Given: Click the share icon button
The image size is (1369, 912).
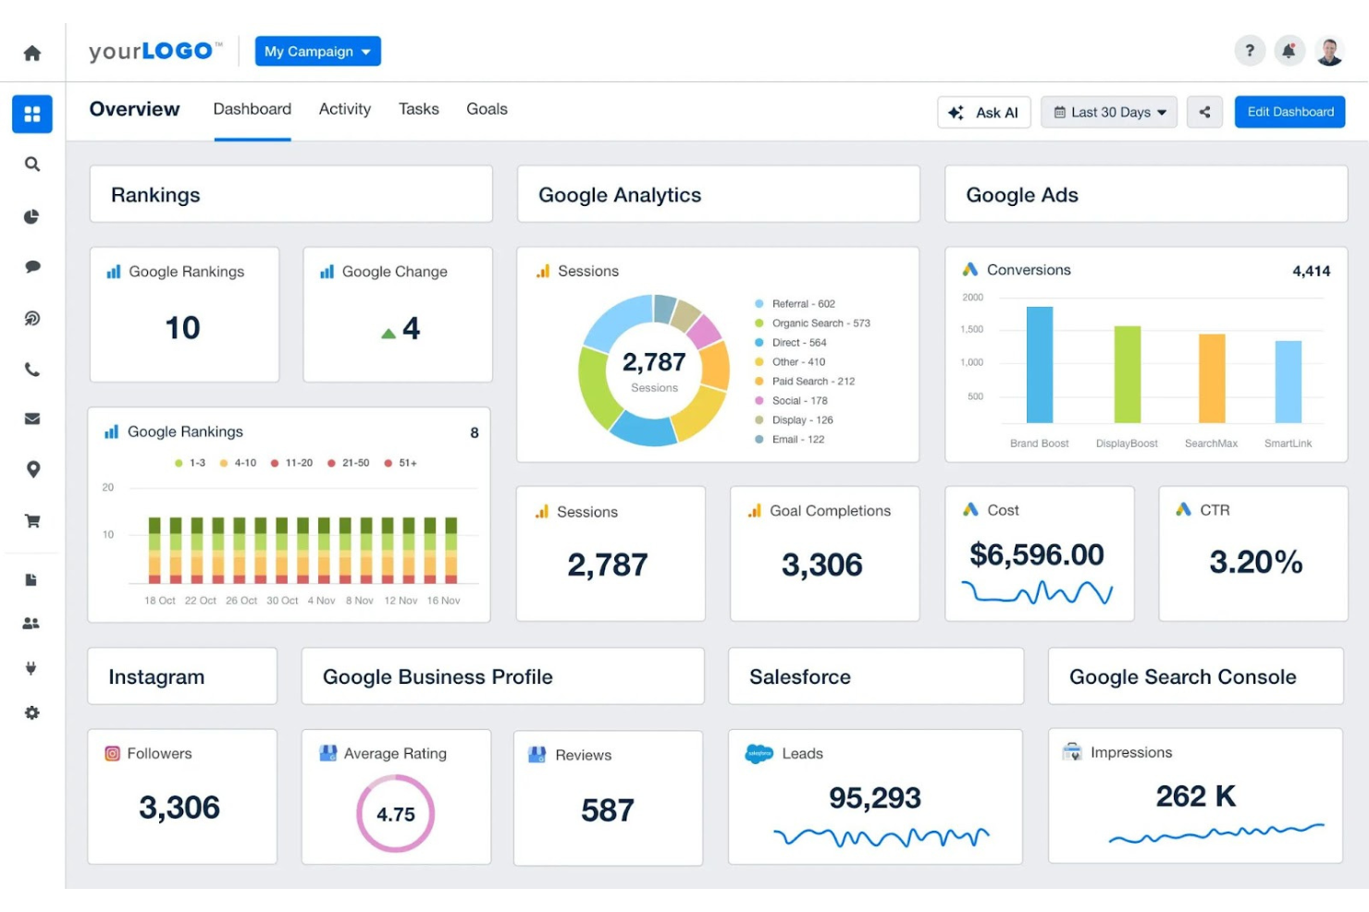Looking at the screenshot, I should tap(1204, 112).
